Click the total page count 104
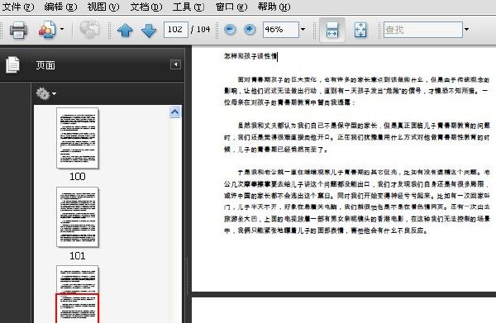Screen dimensions: 496x323 point(203,30)
